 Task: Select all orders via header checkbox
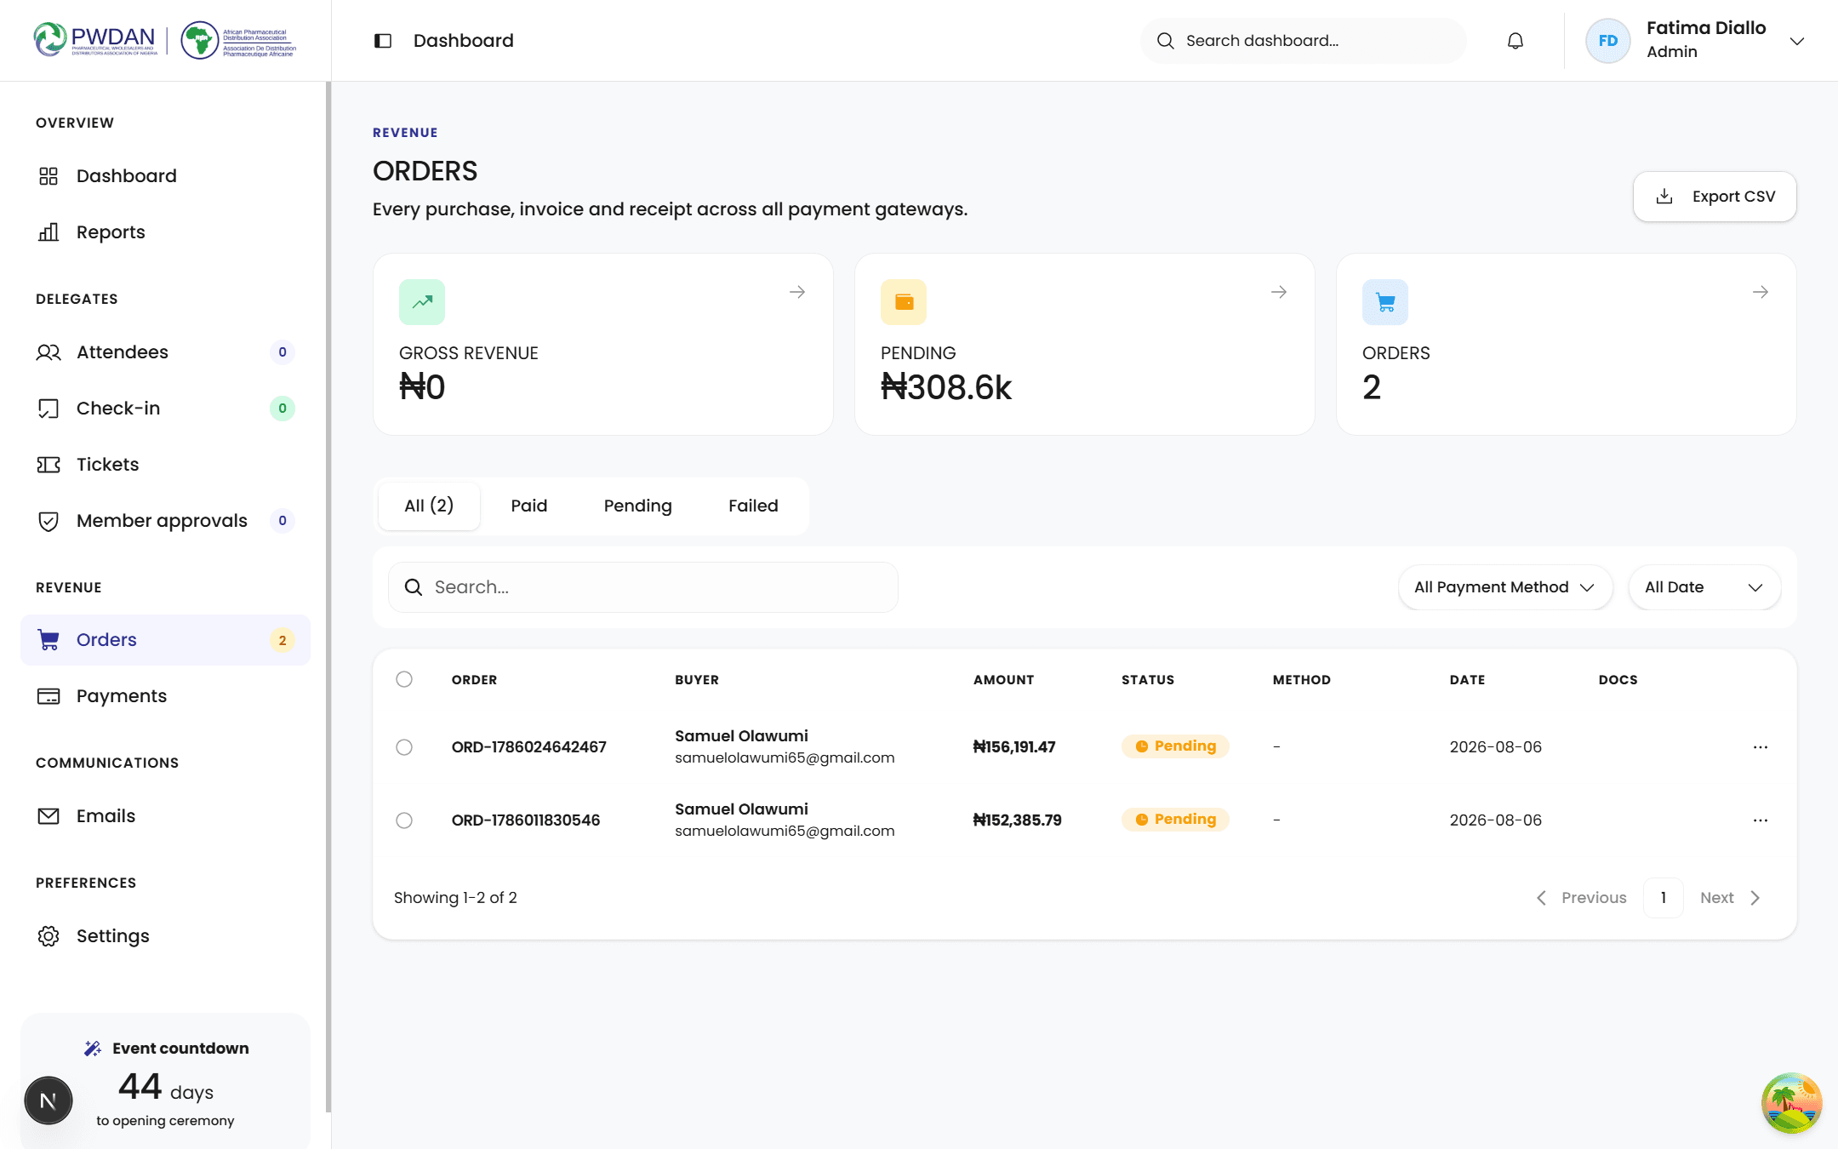pyautogui.click(x=404, y=679)
